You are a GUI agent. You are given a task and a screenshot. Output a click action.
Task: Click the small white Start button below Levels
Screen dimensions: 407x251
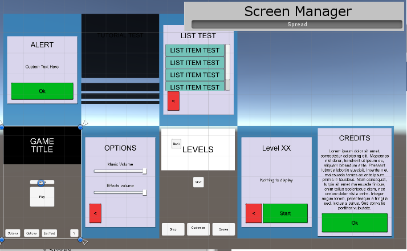(x=198, y=182)
